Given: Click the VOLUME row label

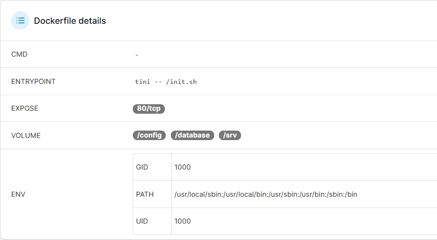Looking at the screenshot, I should point(26,135).
